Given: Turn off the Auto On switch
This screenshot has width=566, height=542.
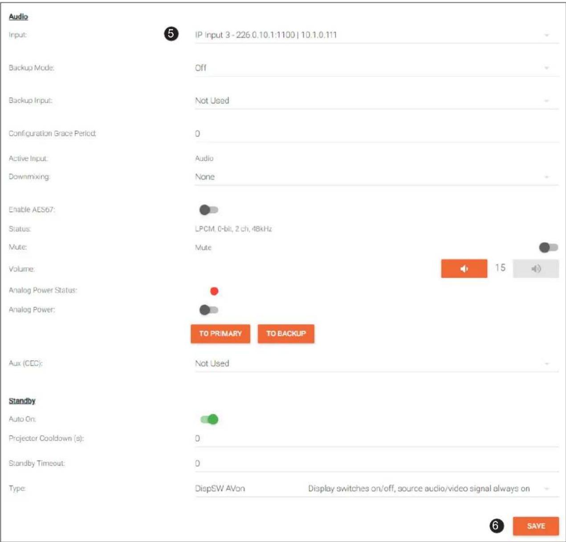Looking at the screenshot, I should pyautogui.click(x=209, y=419).
